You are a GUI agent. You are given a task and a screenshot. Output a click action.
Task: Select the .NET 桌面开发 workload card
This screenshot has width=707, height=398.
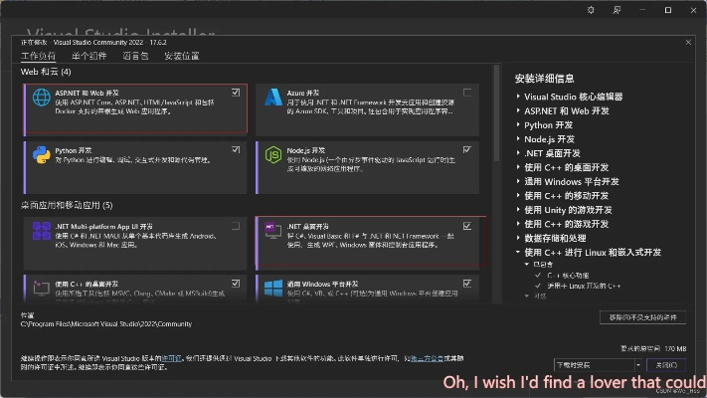[368, 243]
